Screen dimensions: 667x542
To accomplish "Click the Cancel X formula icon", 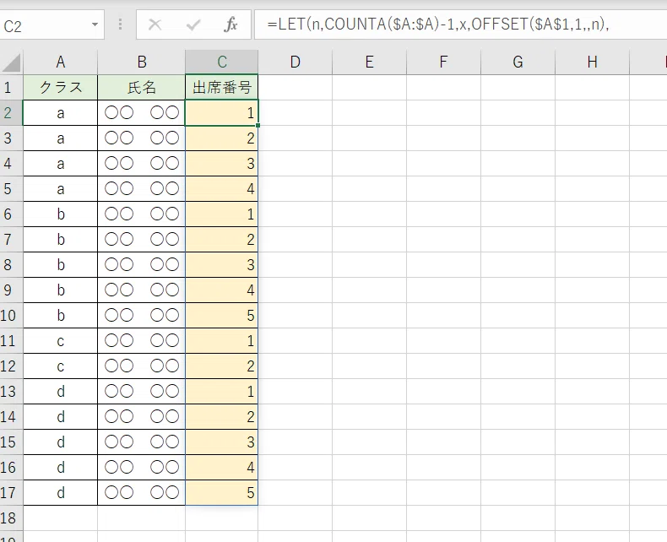I will 155,24.
